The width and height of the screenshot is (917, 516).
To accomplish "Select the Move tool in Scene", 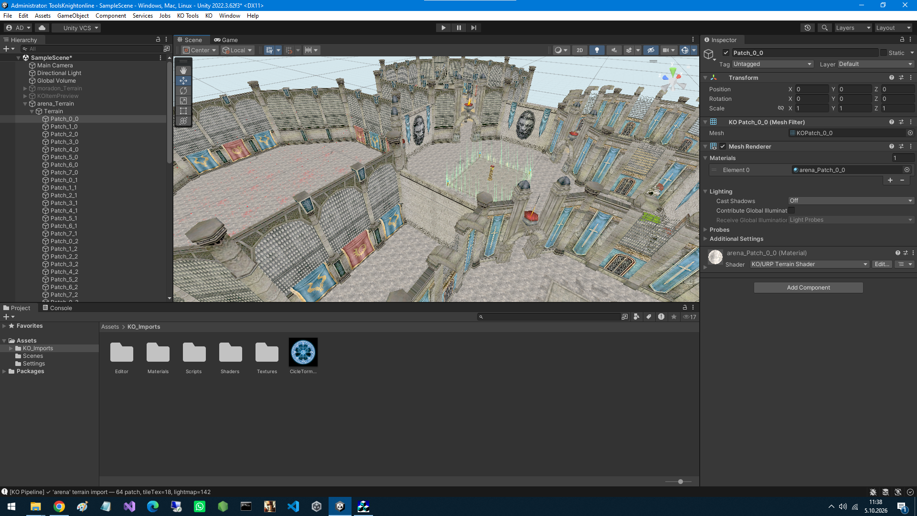I will point(183,81).
